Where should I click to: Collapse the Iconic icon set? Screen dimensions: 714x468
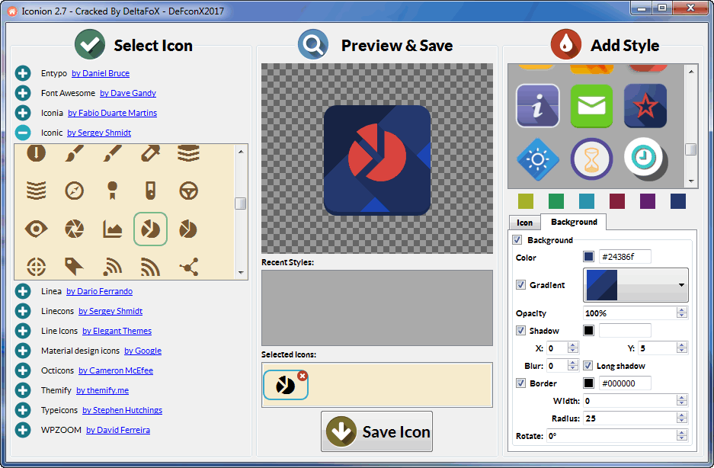pyautogui.click(x=24, y=133)
